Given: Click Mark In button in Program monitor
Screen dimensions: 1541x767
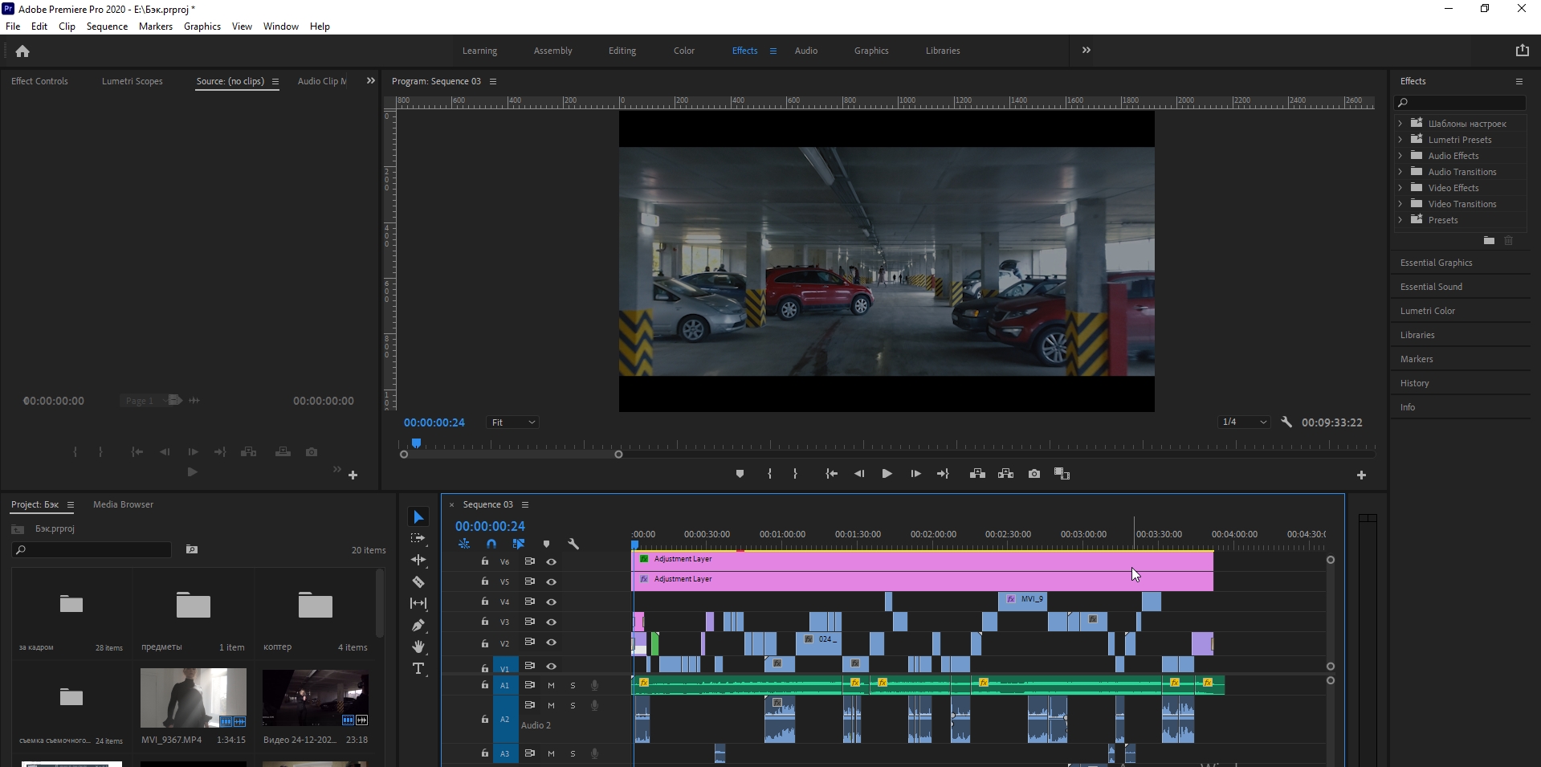Looking at the screenshot, I should click(769, 474).
